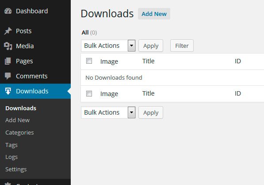Click the All (0) filter link
Image resolution: width=264 pixels, height=185 pixels.
pos(89,32)
